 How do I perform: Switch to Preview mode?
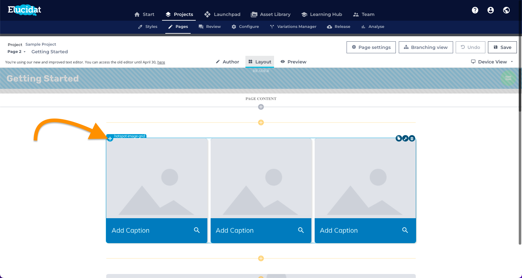click(x=293, y=62)
